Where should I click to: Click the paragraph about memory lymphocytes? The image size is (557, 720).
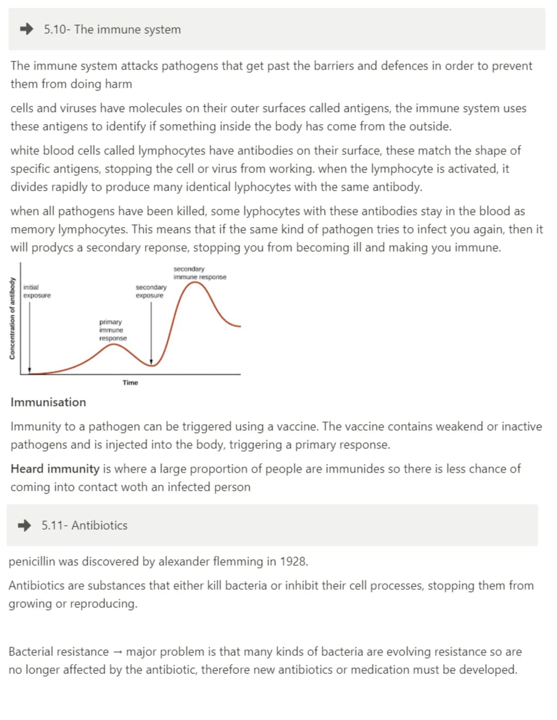tap(277, 229)
